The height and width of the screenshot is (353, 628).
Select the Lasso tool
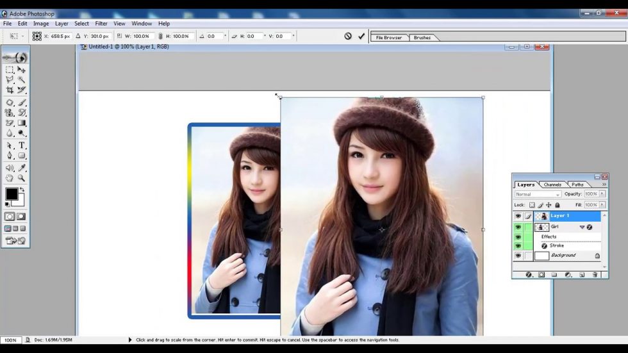(x=10, y=79)
